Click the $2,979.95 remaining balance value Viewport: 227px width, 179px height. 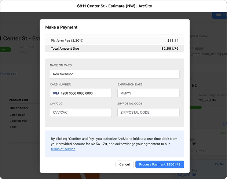pyautogui.click(x=208, y=100)
